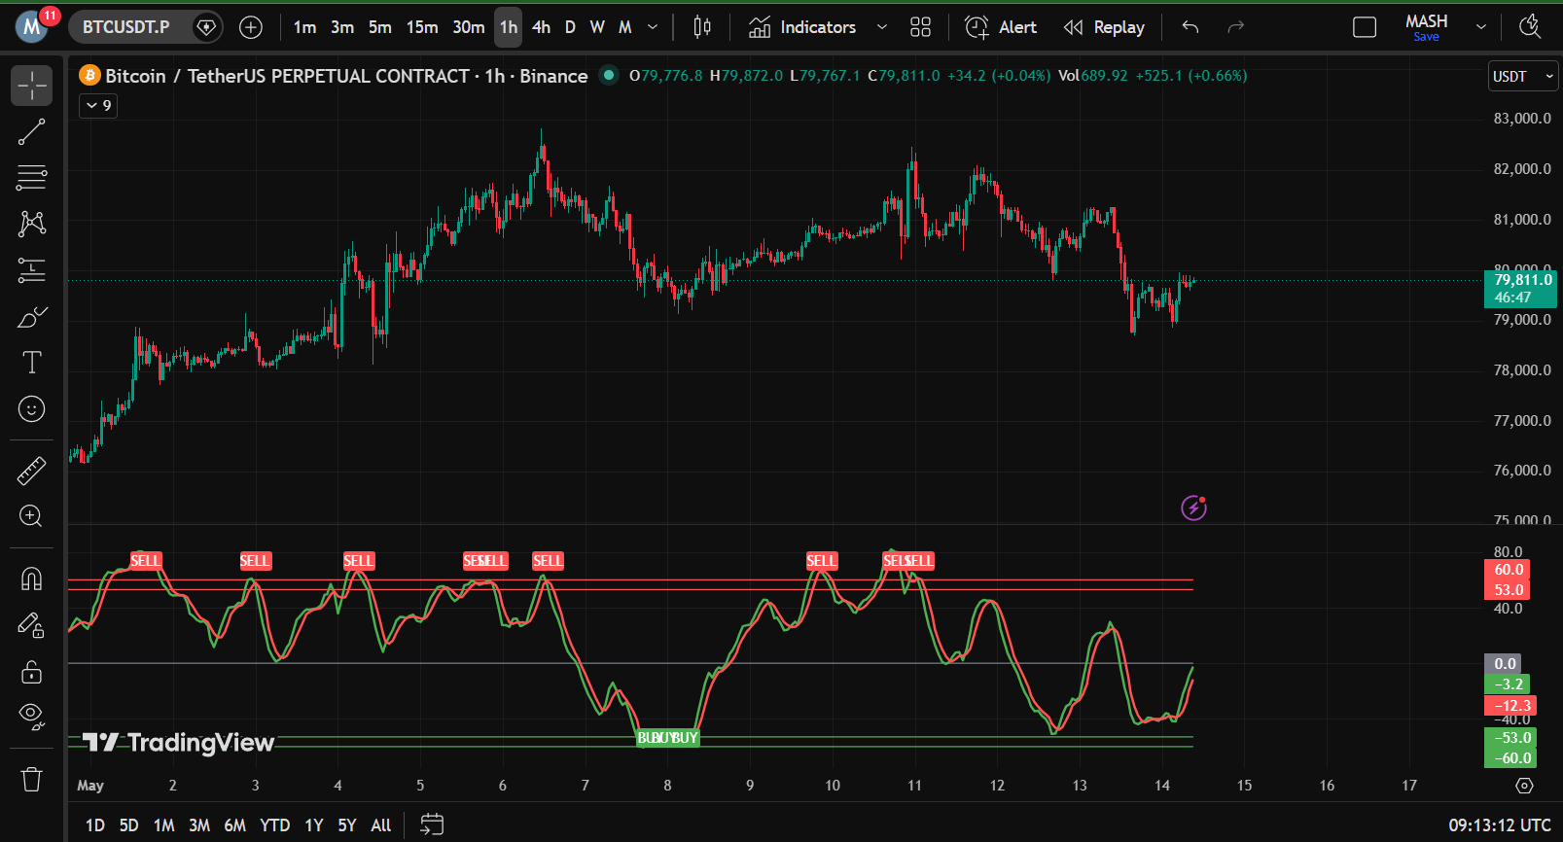Screen dimensions: 1563x842
Task: Open the quick search lightning icon
Action: coord(1530,27)
